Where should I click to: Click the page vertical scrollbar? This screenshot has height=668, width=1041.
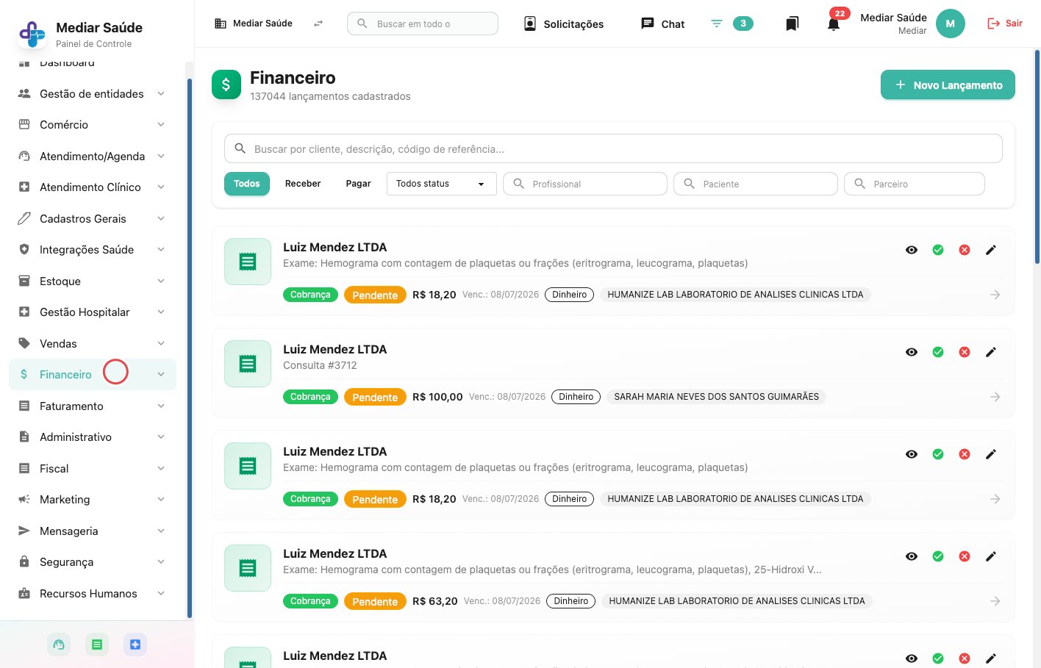1037,157
